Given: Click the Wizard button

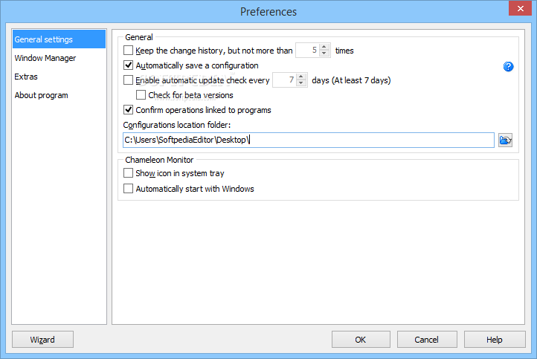Looking at the screenshot, I should point(42,340).
